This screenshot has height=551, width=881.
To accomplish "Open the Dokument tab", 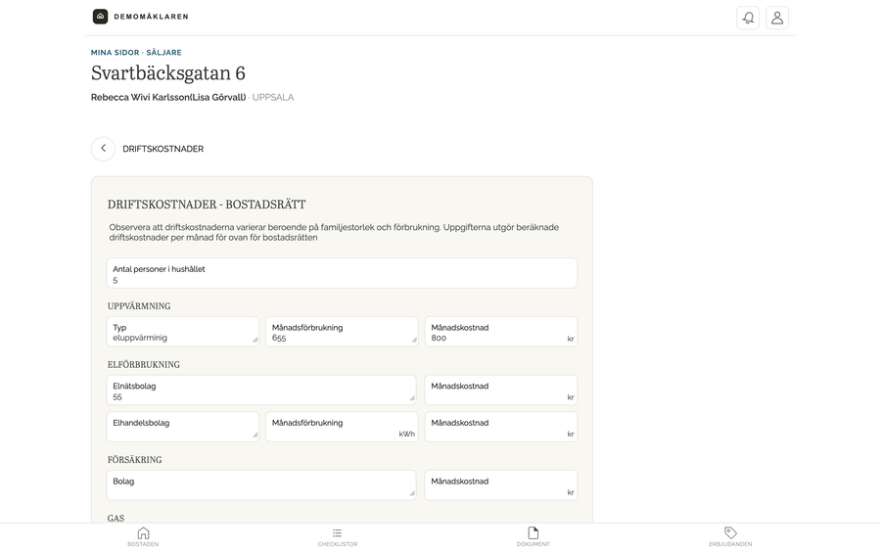I will tap(533, 537).
